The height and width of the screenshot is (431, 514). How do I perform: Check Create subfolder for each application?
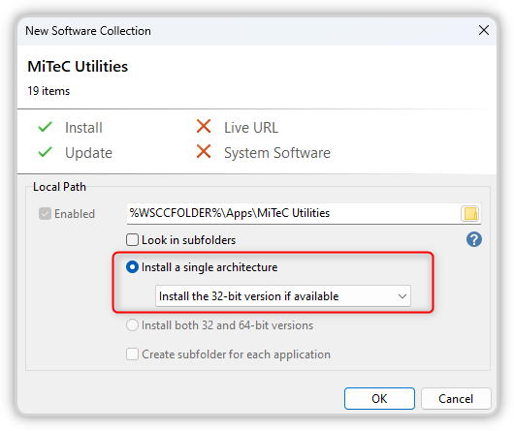133,354
